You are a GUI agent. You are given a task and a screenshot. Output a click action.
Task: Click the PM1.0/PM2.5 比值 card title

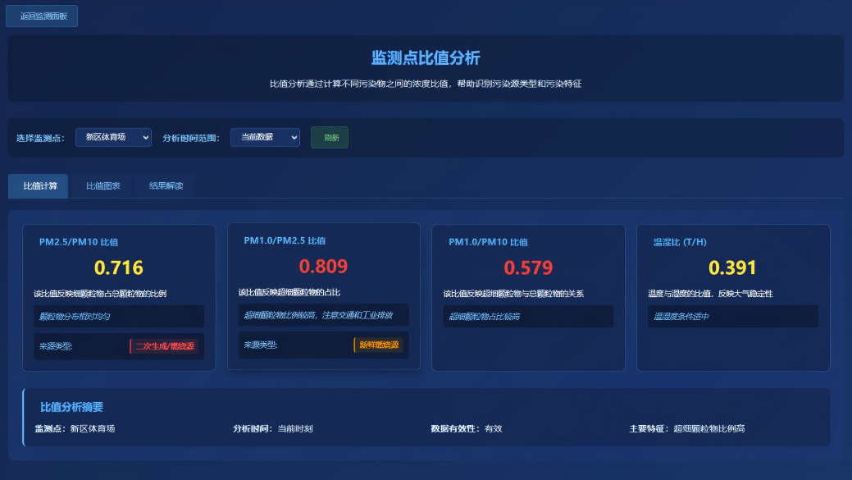[285, 240]
